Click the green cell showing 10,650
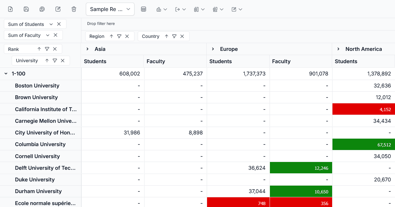Viewport: 395px width, 207px height. point(301,191)
